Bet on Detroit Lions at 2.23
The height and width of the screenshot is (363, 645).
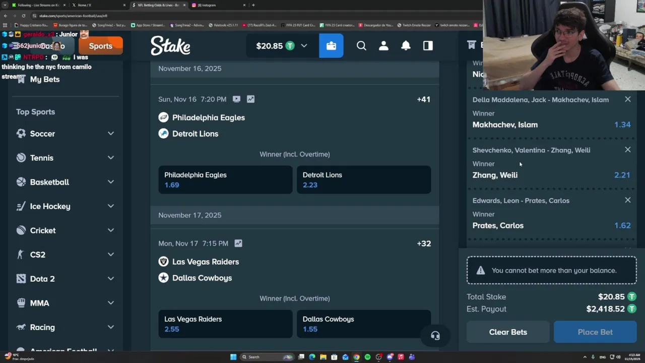364,180
